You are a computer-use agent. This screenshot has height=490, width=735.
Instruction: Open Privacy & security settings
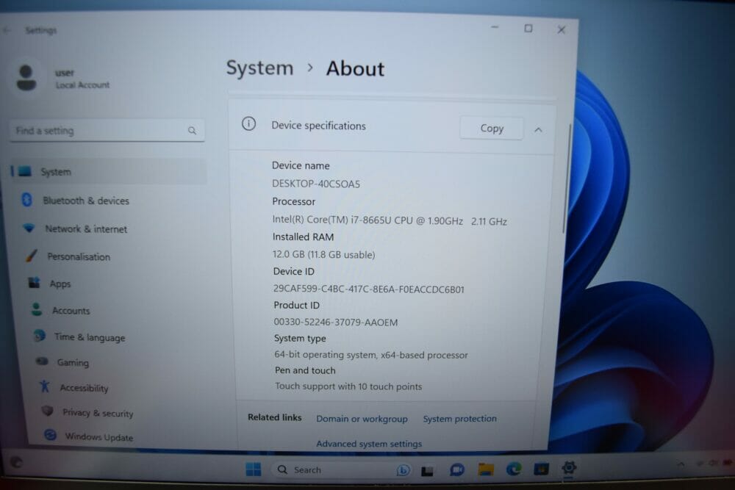click(98, 413)
